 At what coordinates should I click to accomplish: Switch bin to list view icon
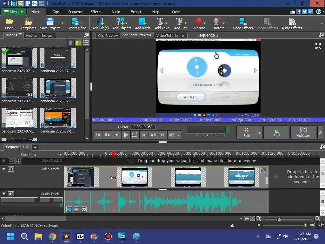click(86, 43)
